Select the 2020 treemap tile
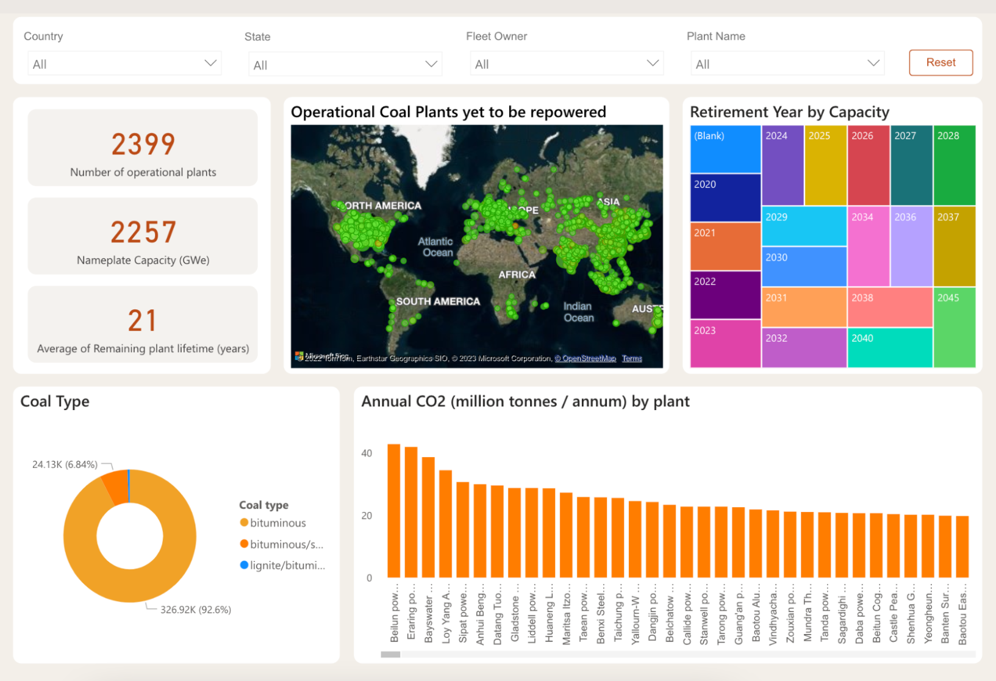996x681 pixels. [725, 198]
